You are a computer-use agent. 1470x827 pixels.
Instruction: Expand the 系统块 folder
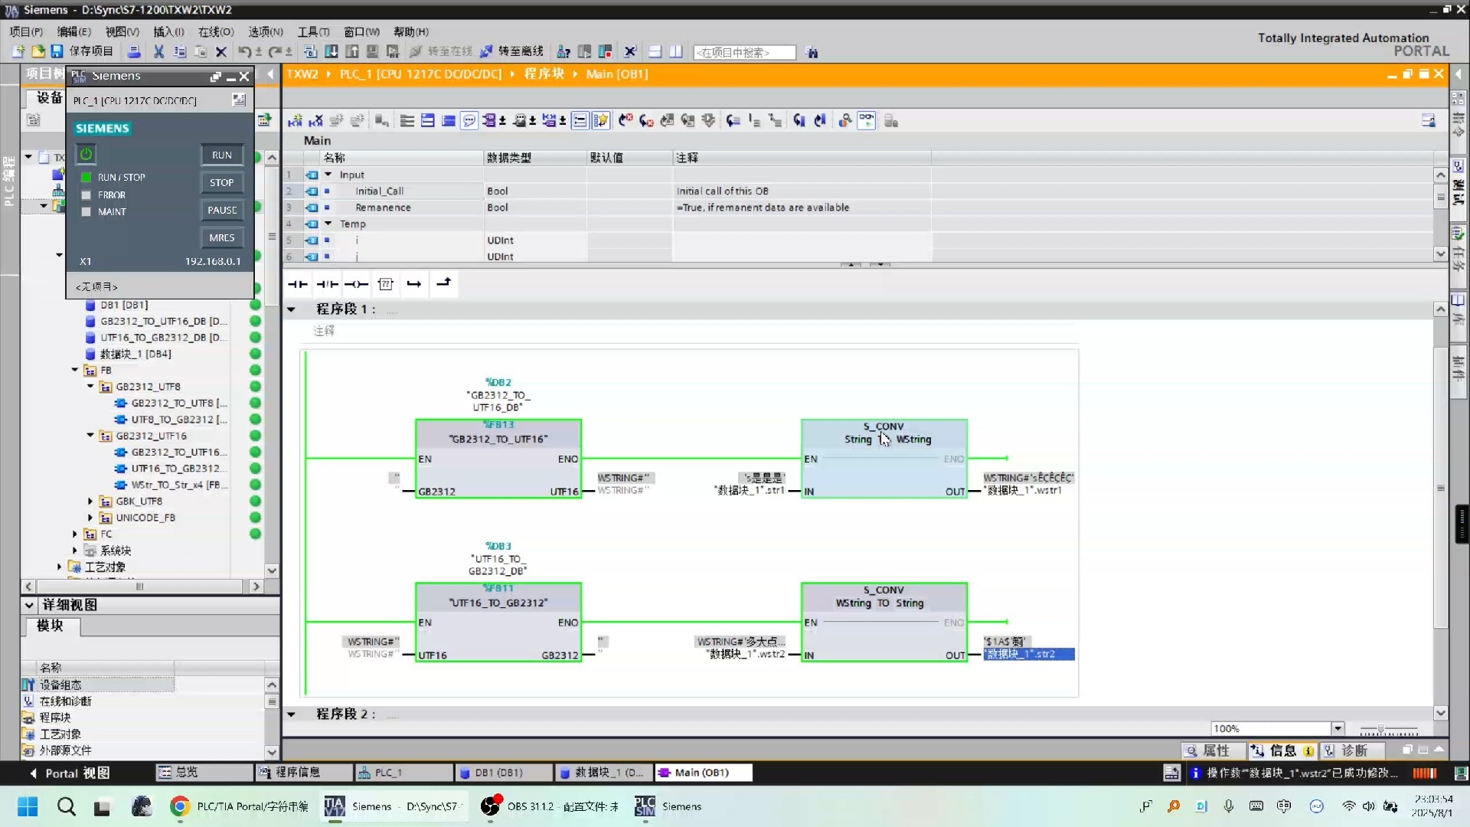[x=75, y=551]
